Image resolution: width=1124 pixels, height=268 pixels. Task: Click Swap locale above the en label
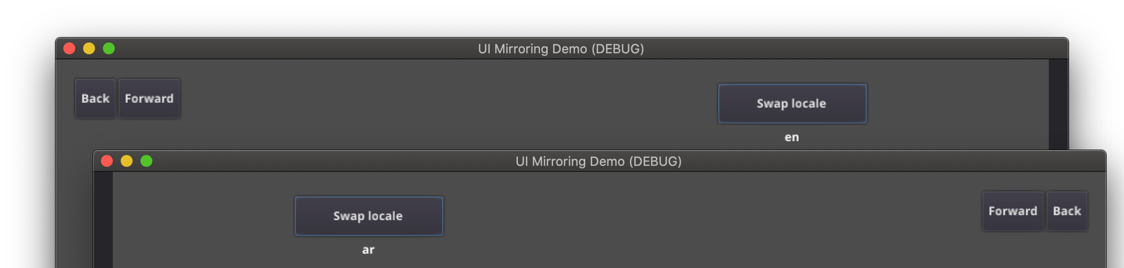point(792,104)
